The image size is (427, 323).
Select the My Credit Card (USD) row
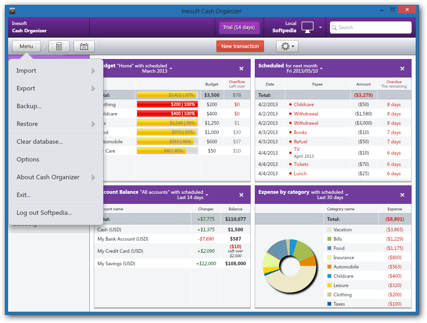[172, 251]
